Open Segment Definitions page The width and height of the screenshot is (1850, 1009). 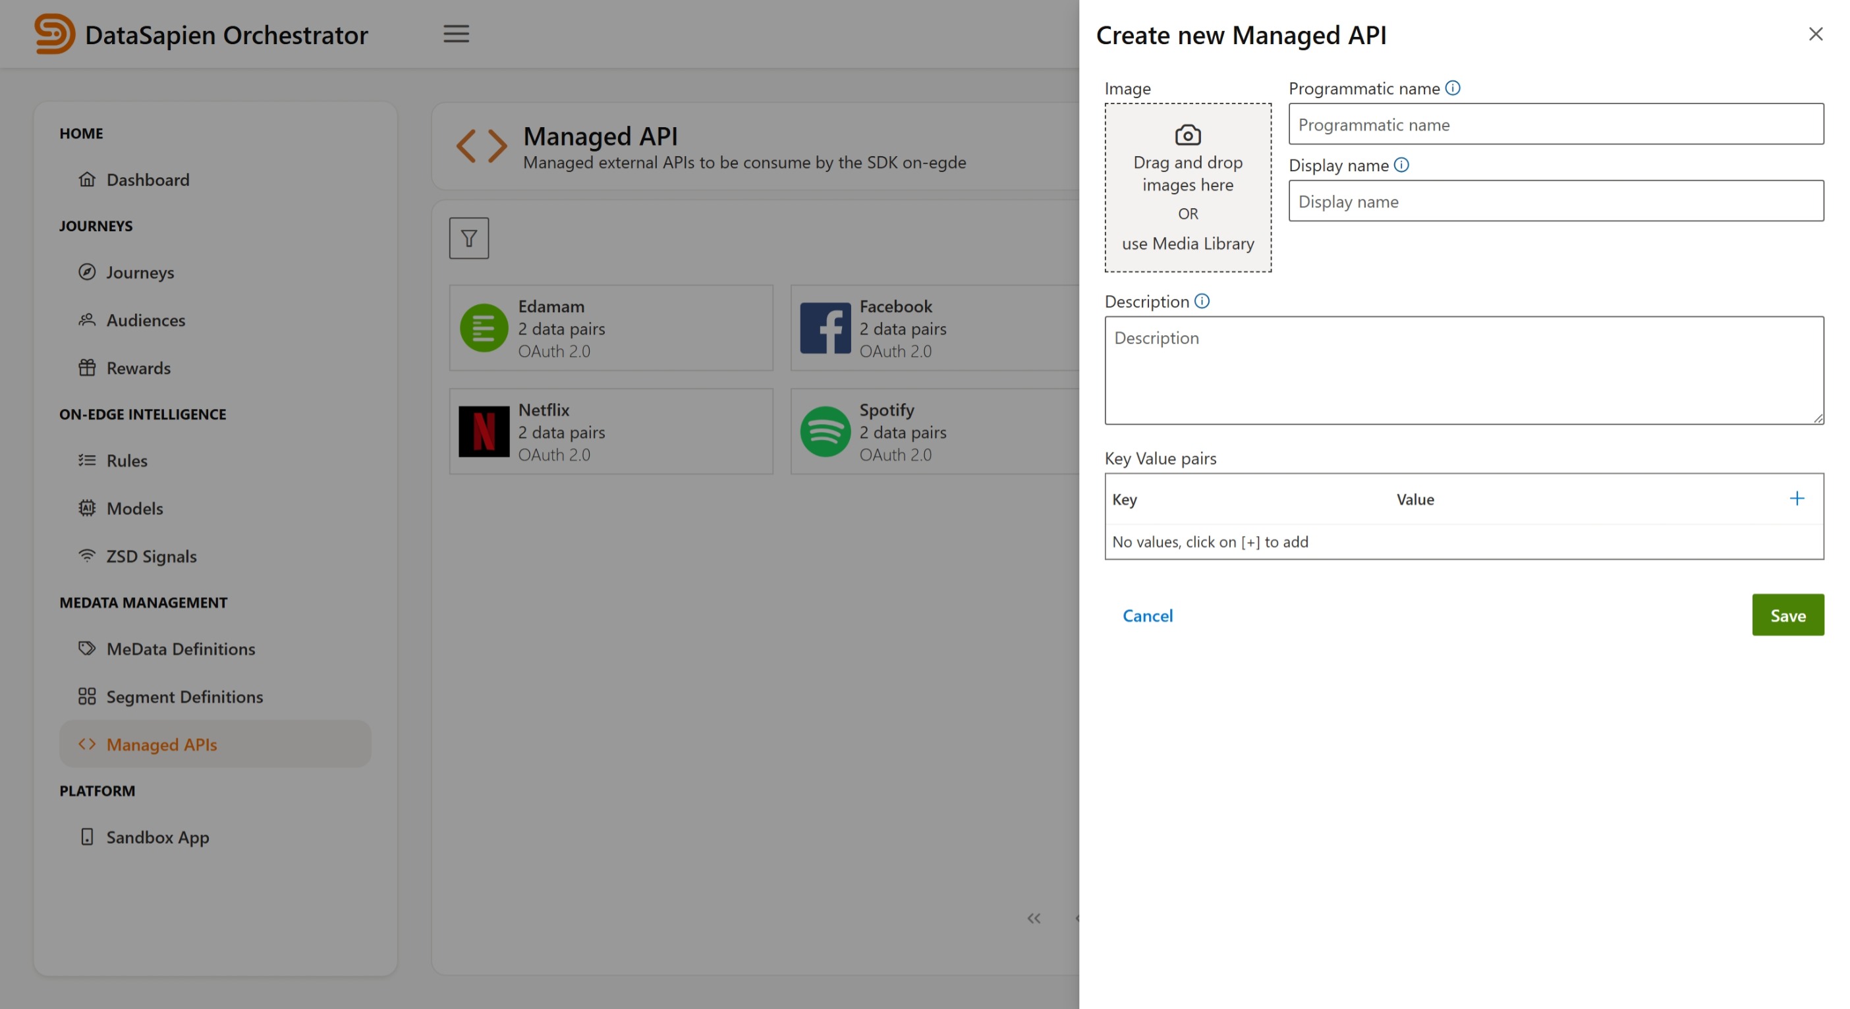(x=184, y=697)
